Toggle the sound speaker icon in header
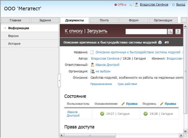188x138 pixels. coord(131,5)
